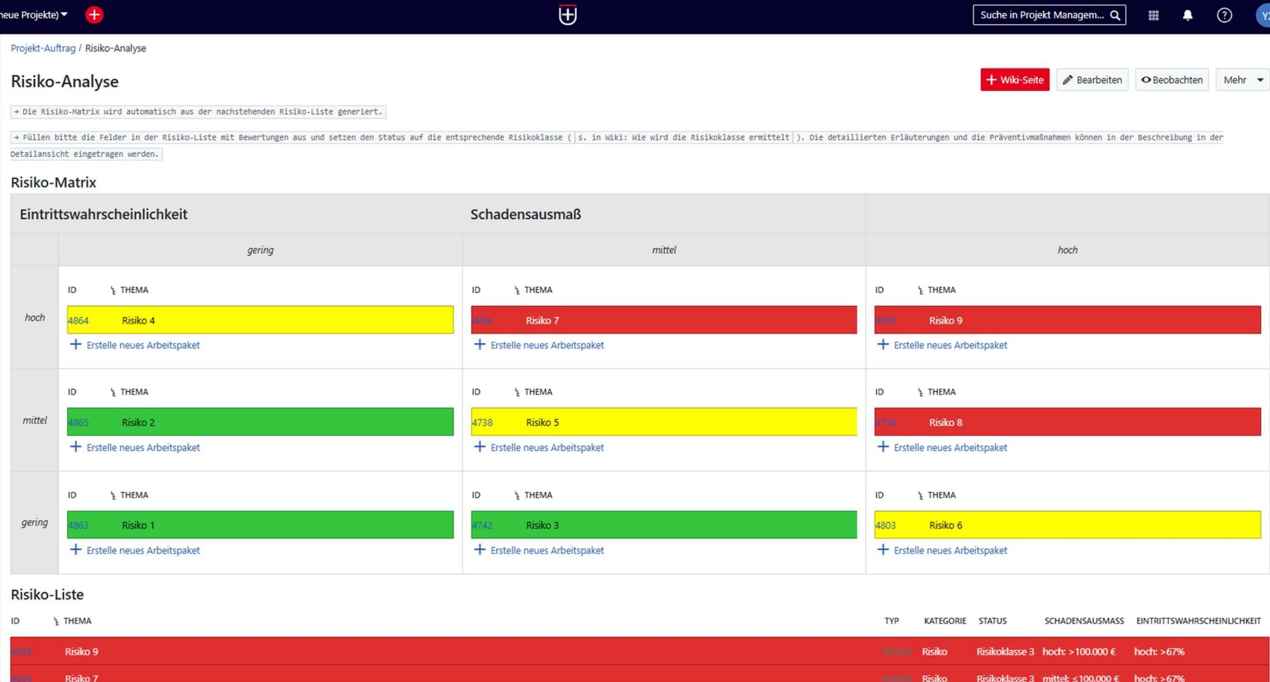This screenshot has width=1270, height=682.
Task: Sort list by STATUS column header
Action: pos(992,621)
